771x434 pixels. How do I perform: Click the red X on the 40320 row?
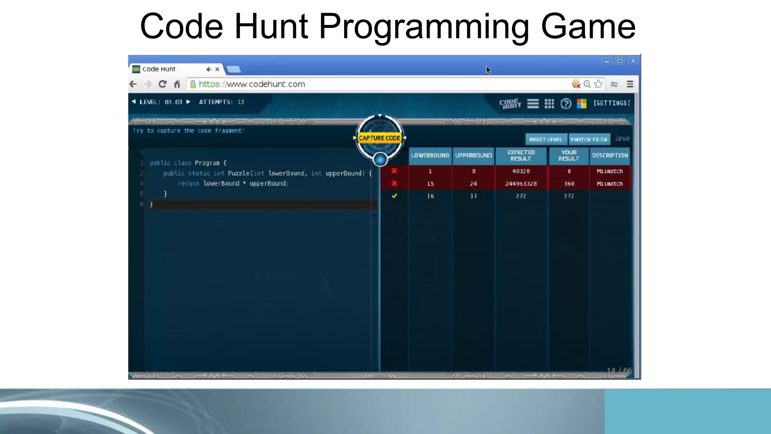point(394,171)
